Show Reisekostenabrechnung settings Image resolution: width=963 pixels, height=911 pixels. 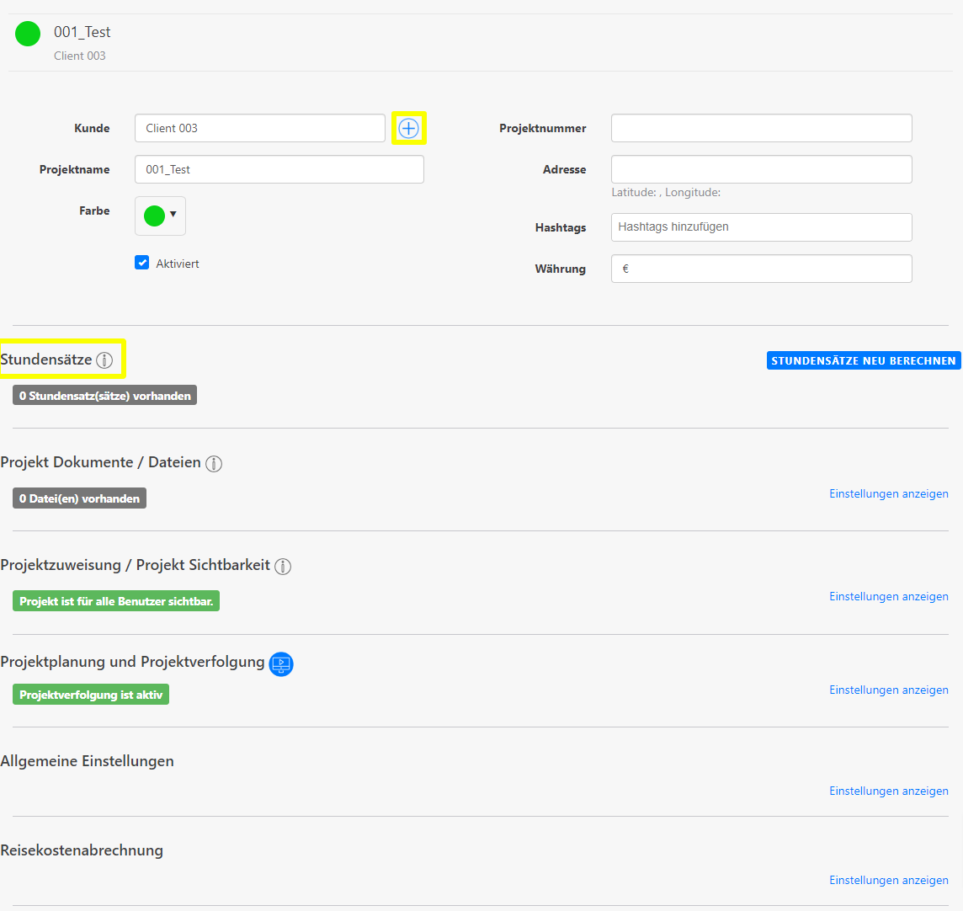[888, 880]
